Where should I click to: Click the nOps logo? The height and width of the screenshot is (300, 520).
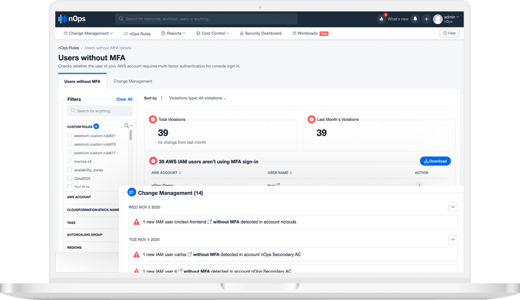[x=72, y=19]
